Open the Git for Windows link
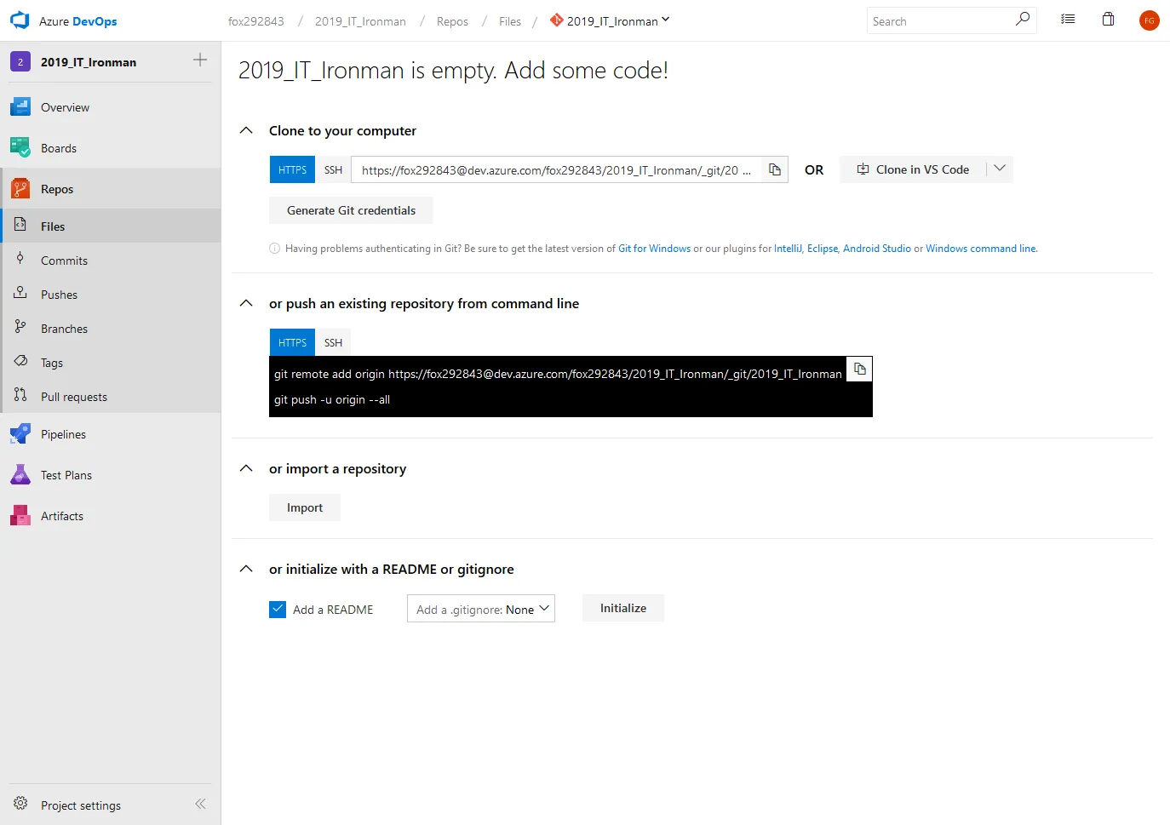This screenshot has width=1170, height=825. (x=654, y=249)
